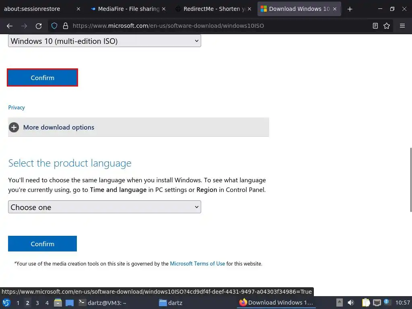Select the Download Windows 10 tab
412x309 pixels.
click(299, 9)
